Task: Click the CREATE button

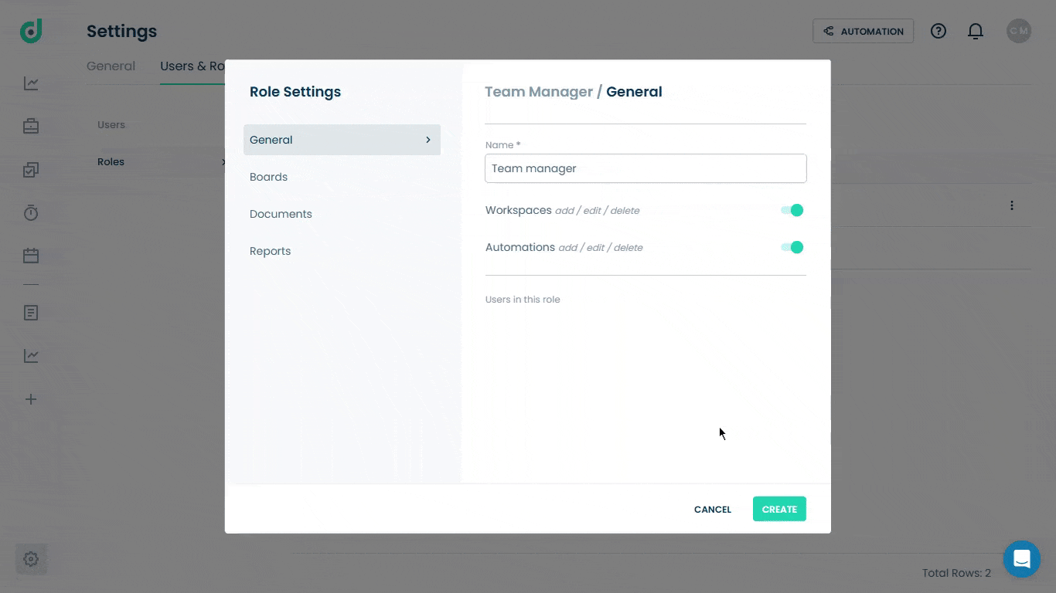Action: pos(779,509)
